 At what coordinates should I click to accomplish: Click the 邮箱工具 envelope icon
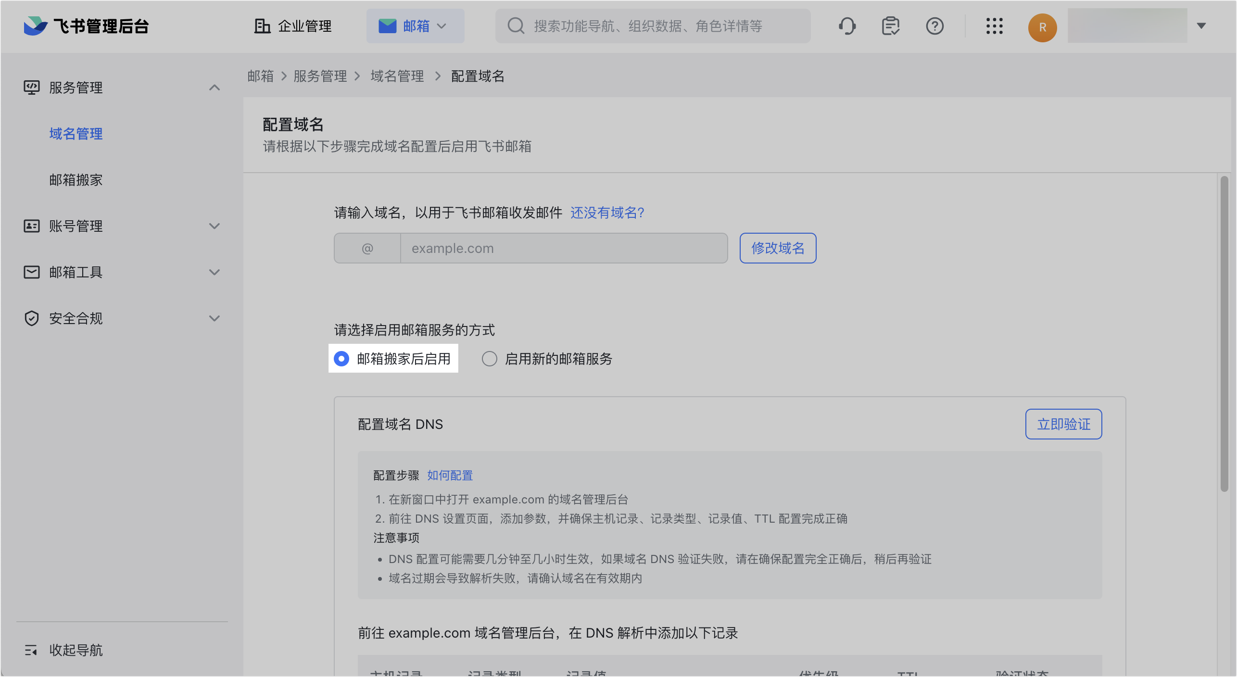(x=32, y=272)
